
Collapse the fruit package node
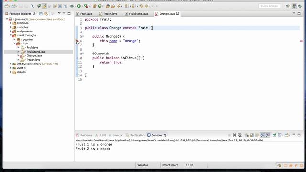(x=15, y=43)
